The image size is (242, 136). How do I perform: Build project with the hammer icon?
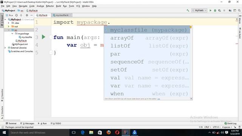[x=188, y=11]
